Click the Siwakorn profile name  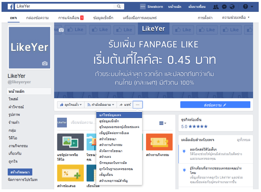coord(155,7)
